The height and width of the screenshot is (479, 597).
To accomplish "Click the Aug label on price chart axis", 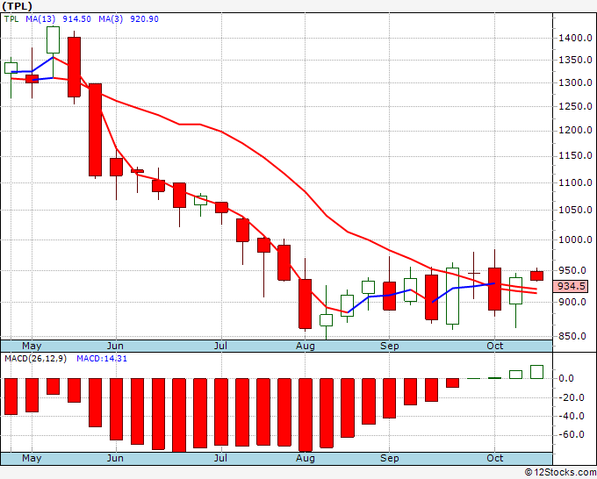I will pyautogui.click(x=306, y=347).
